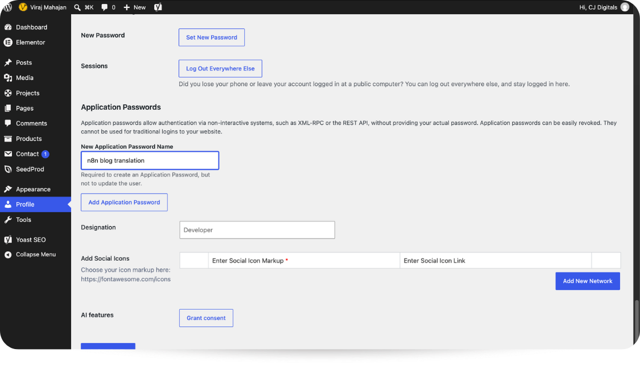Image resolution: width=640 pixels, height=369 pixels.
Task: Click the Contact notification badge
Action: pyautogui.click(x=46, y=154)
